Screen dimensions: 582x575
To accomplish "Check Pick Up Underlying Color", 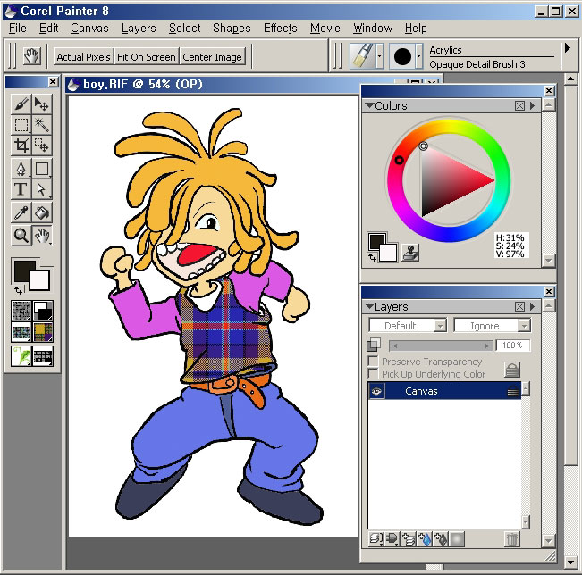I will 373,374.
